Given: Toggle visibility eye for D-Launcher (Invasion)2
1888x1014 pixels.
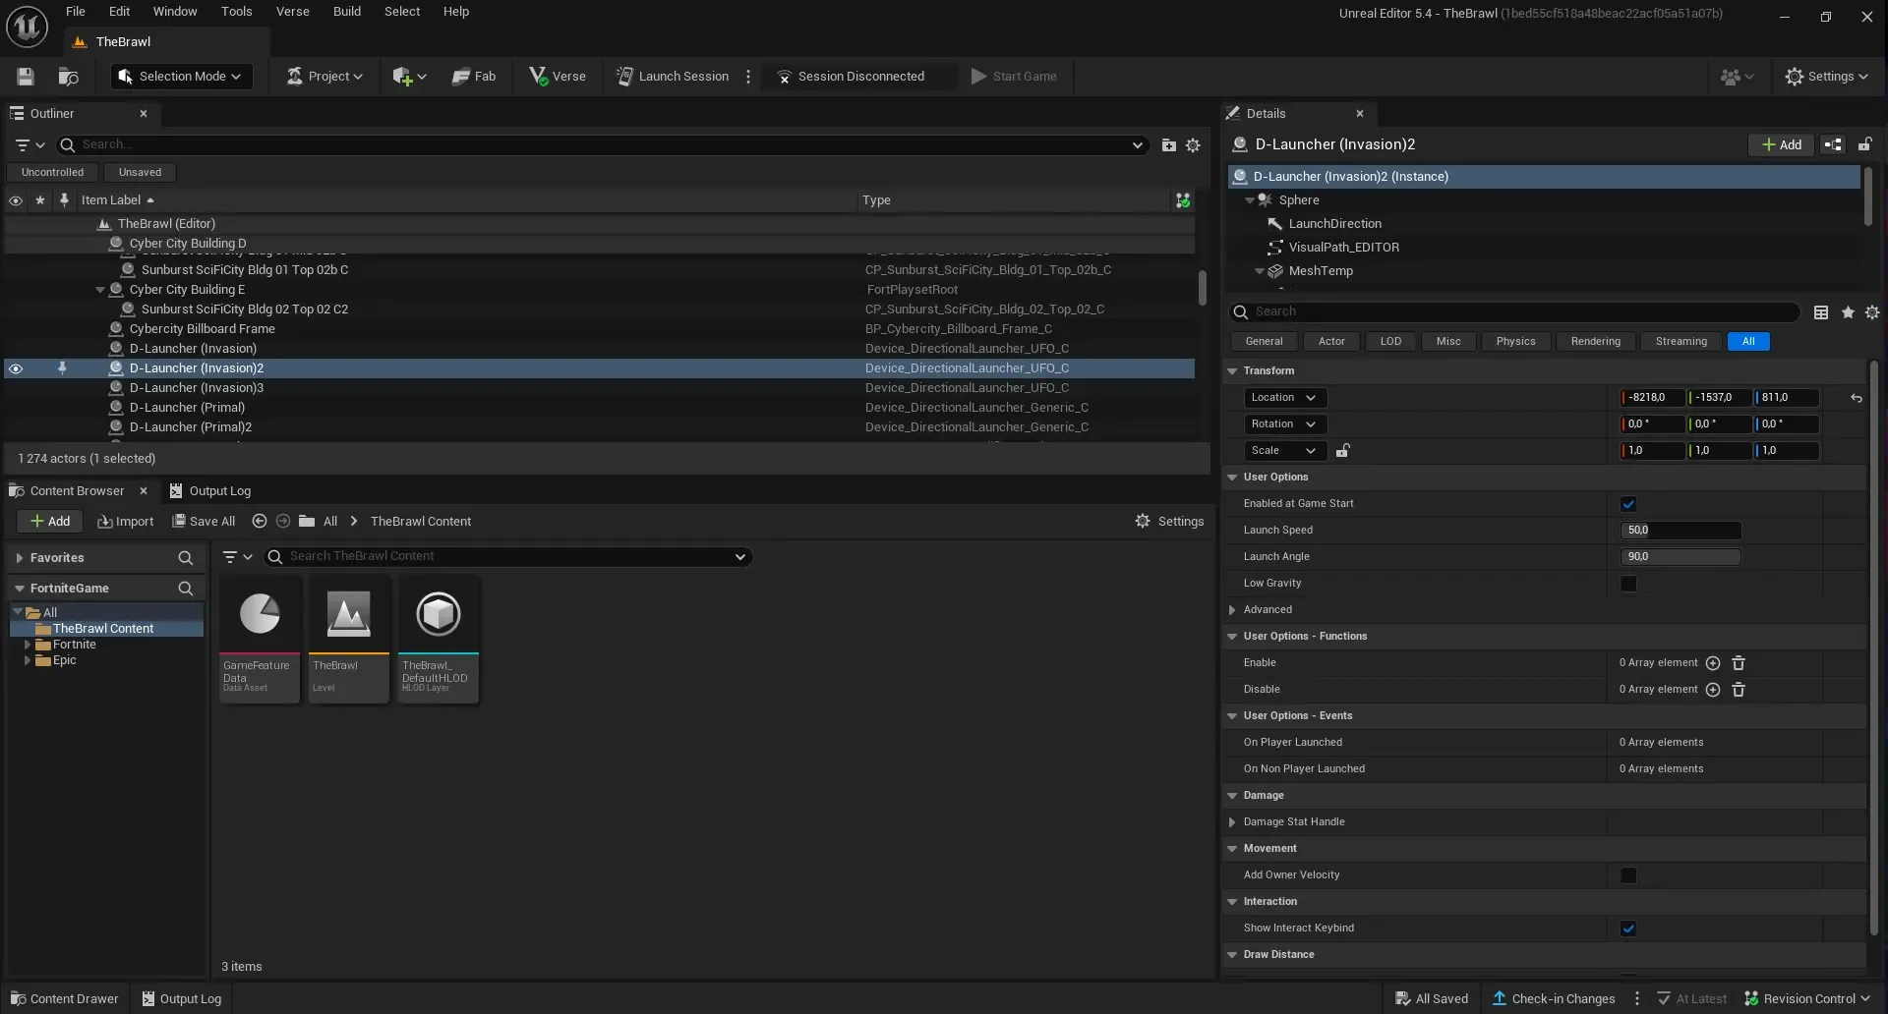Looking at the screenshot, I should tap(16, 368).
